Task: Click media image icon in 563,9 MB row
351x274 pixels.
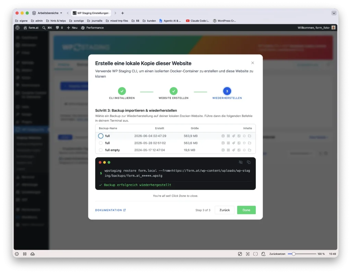Action: pos(239,136)
